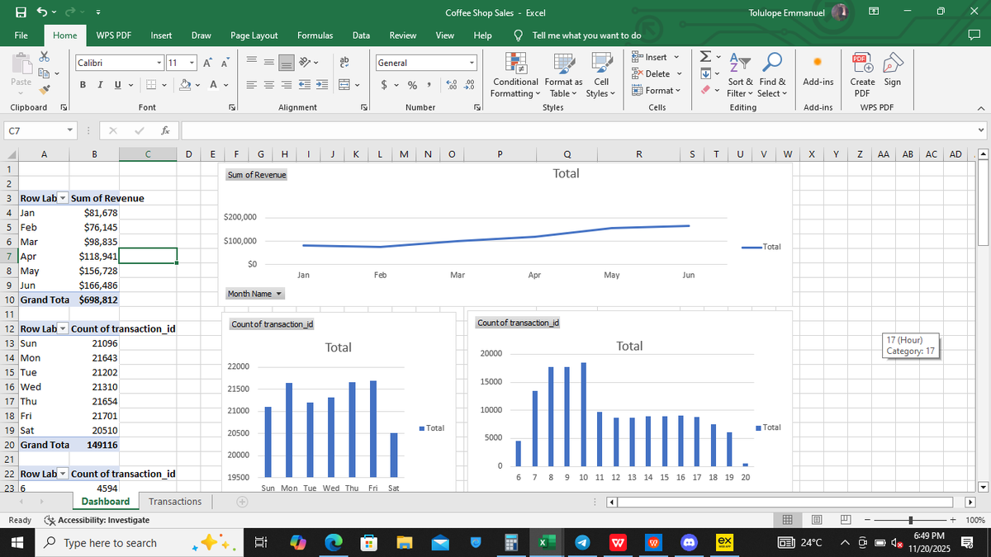Toggle Align Left
Screen dimensions: 991x557
252,84
